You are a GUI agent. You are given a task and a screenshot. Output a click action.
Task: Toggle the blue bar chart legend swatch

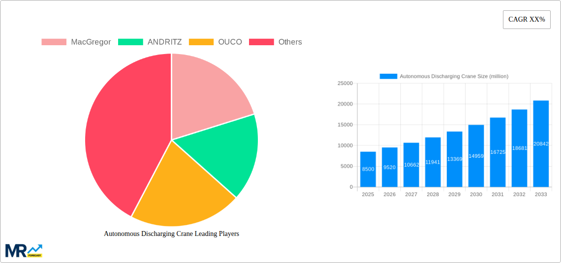coord(388,76)
